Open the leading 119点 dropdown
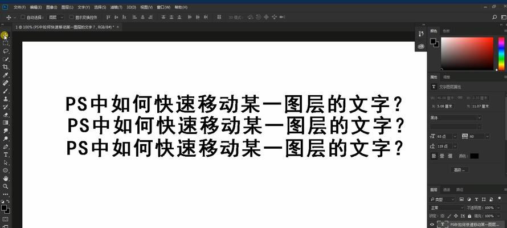Screen dimensions: 507x228 (x=455, y=146)
